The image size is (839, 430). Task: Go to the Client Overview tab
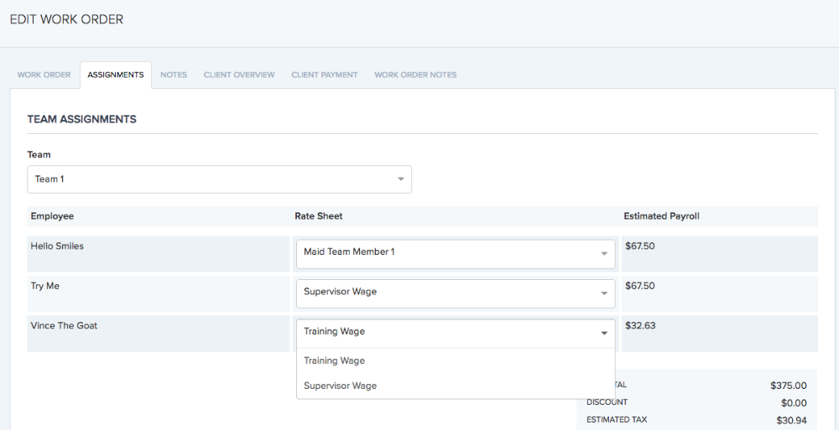(x=239, y=75)
